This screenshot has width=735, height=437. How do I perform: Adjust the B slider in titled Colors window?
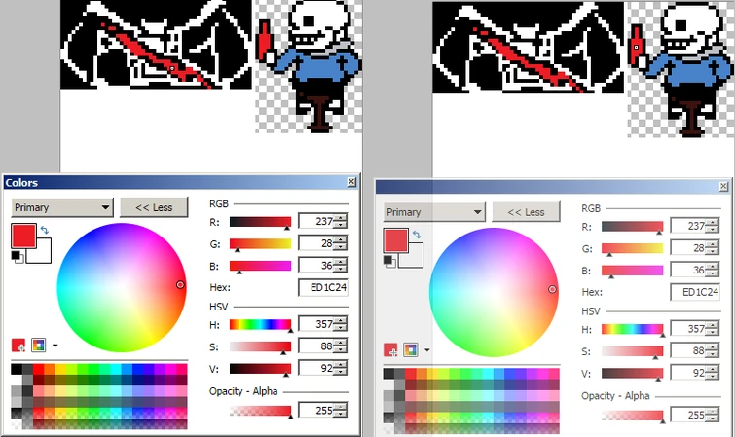click(260, 267)
